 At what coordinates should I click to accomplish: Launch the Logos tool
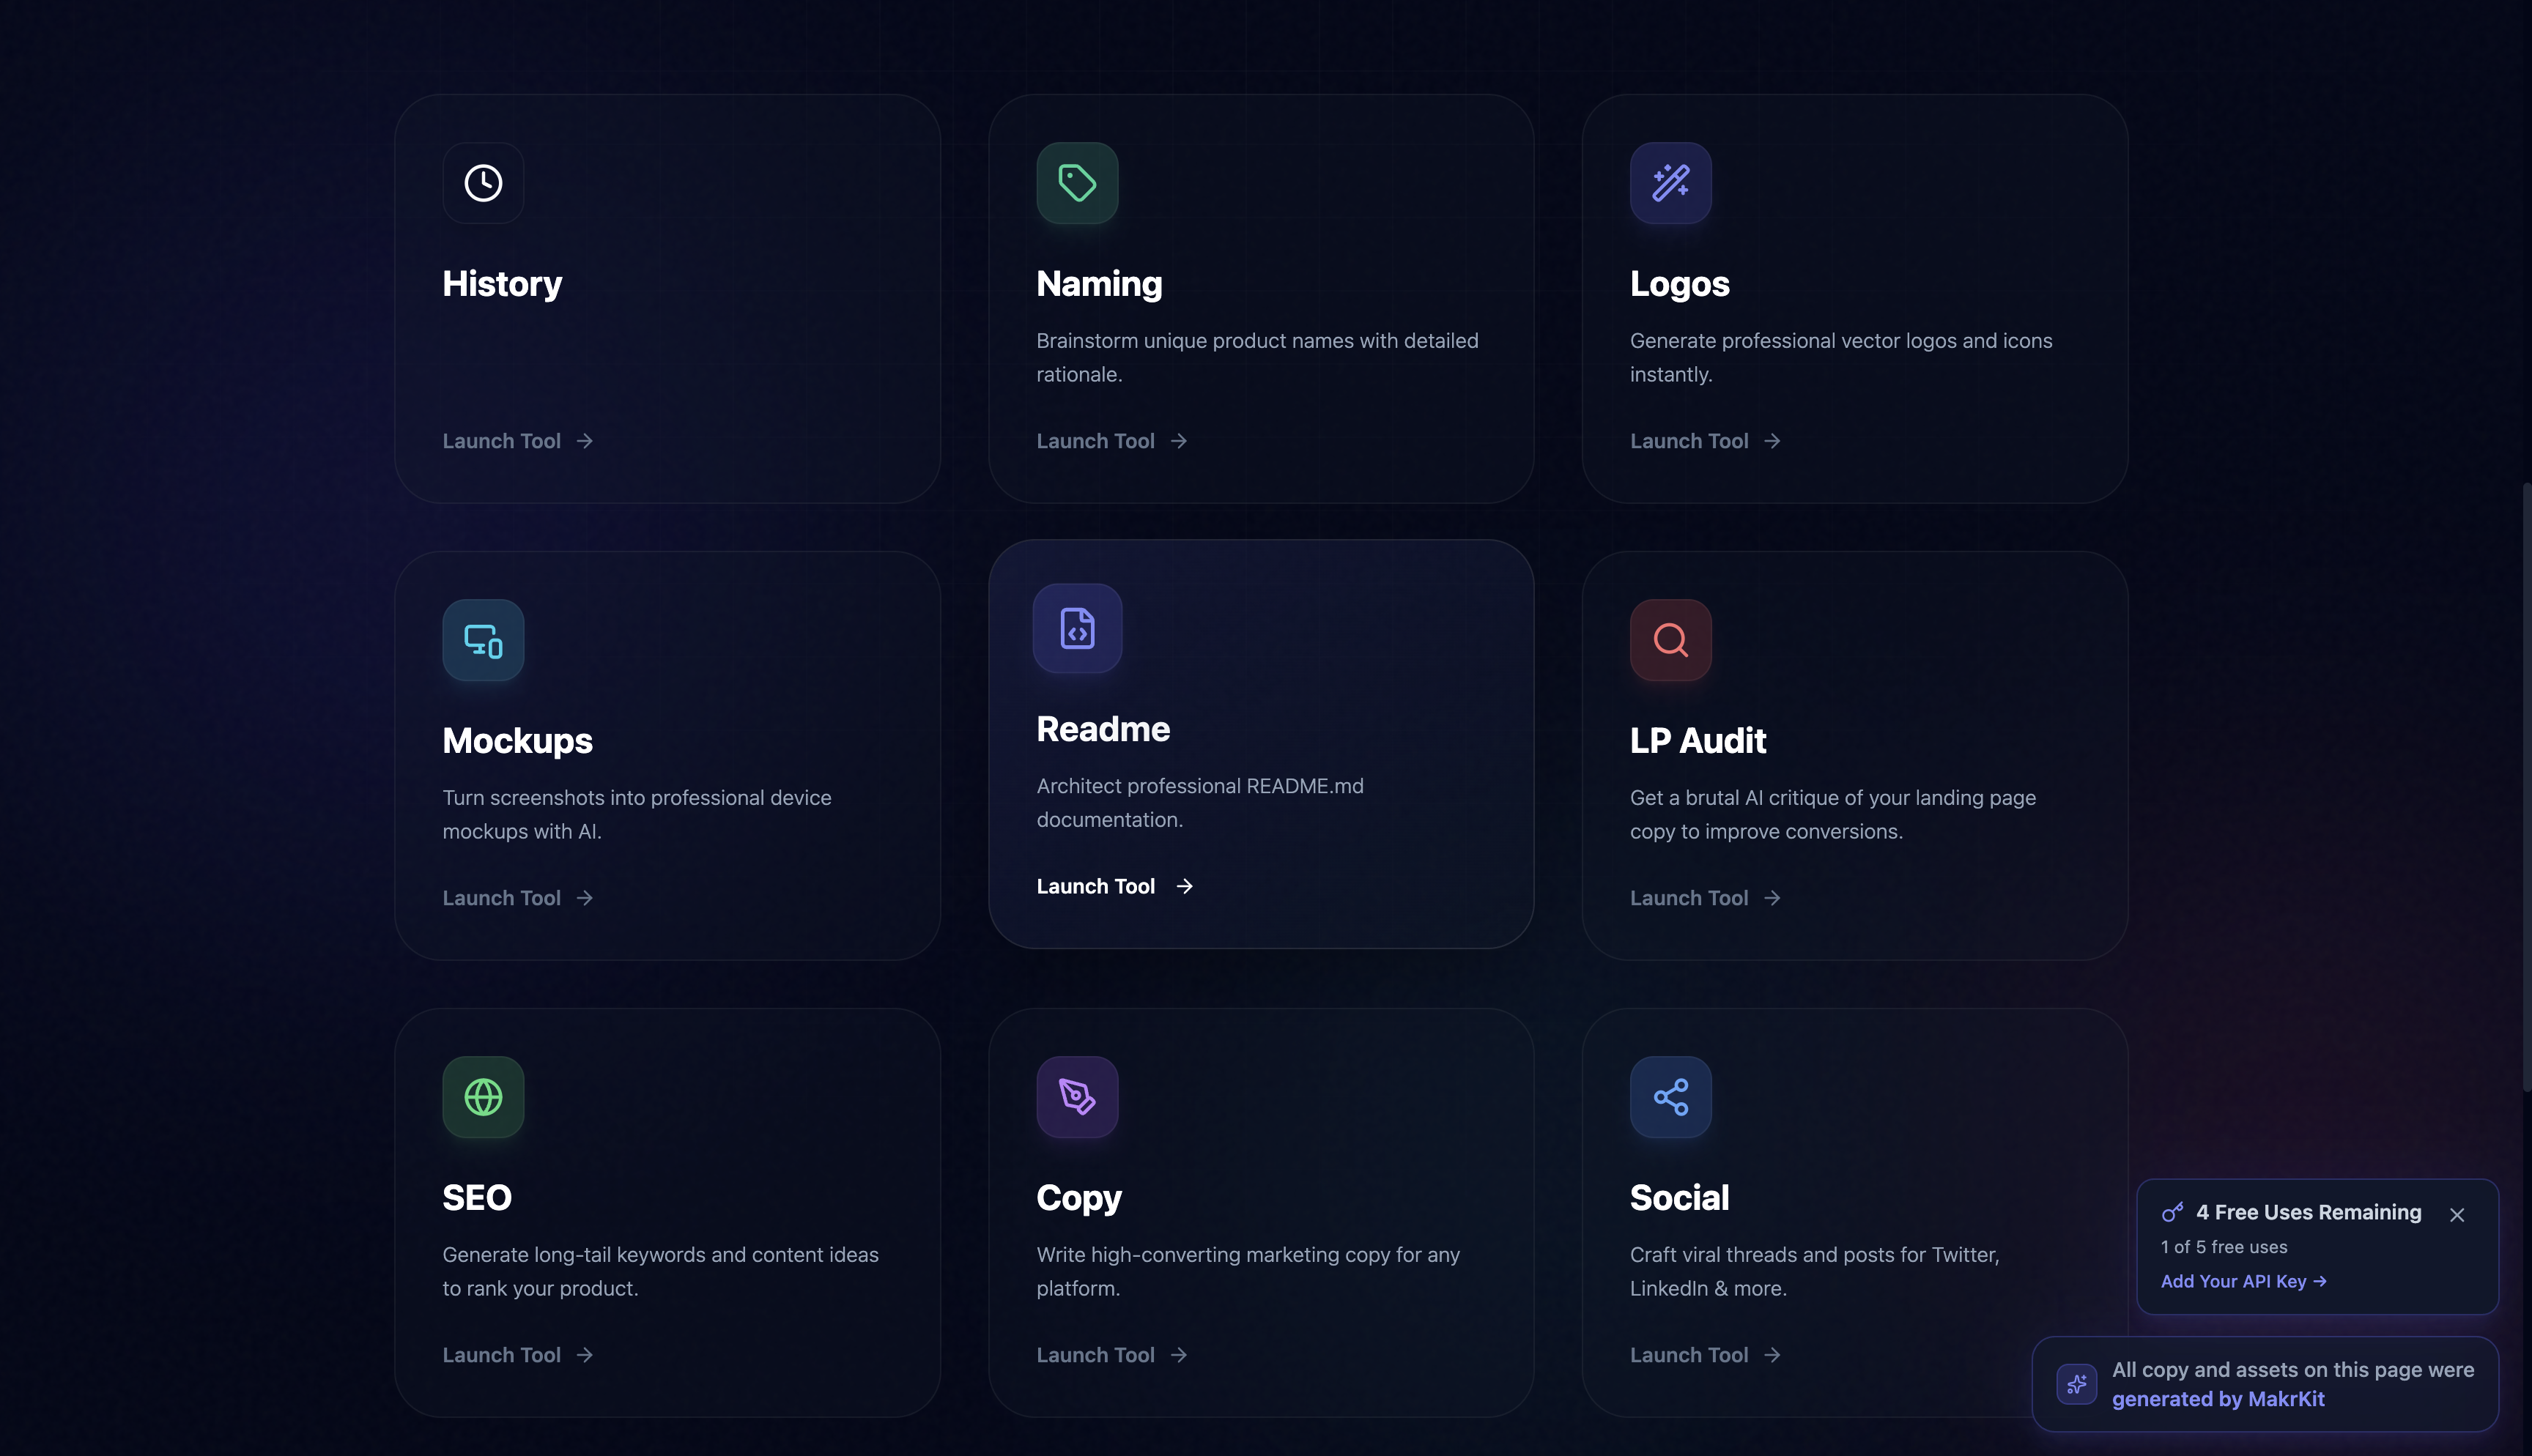1689,441
